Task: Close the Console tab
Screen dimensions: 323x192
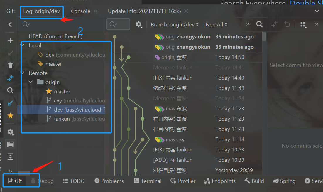Action: click(x=95, y=11)
